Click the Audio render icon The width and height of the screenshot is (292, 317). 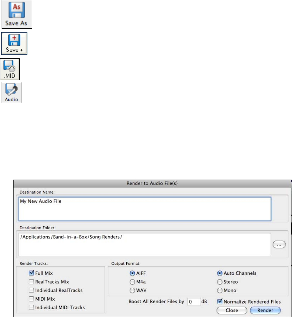(x=12, y=93)
